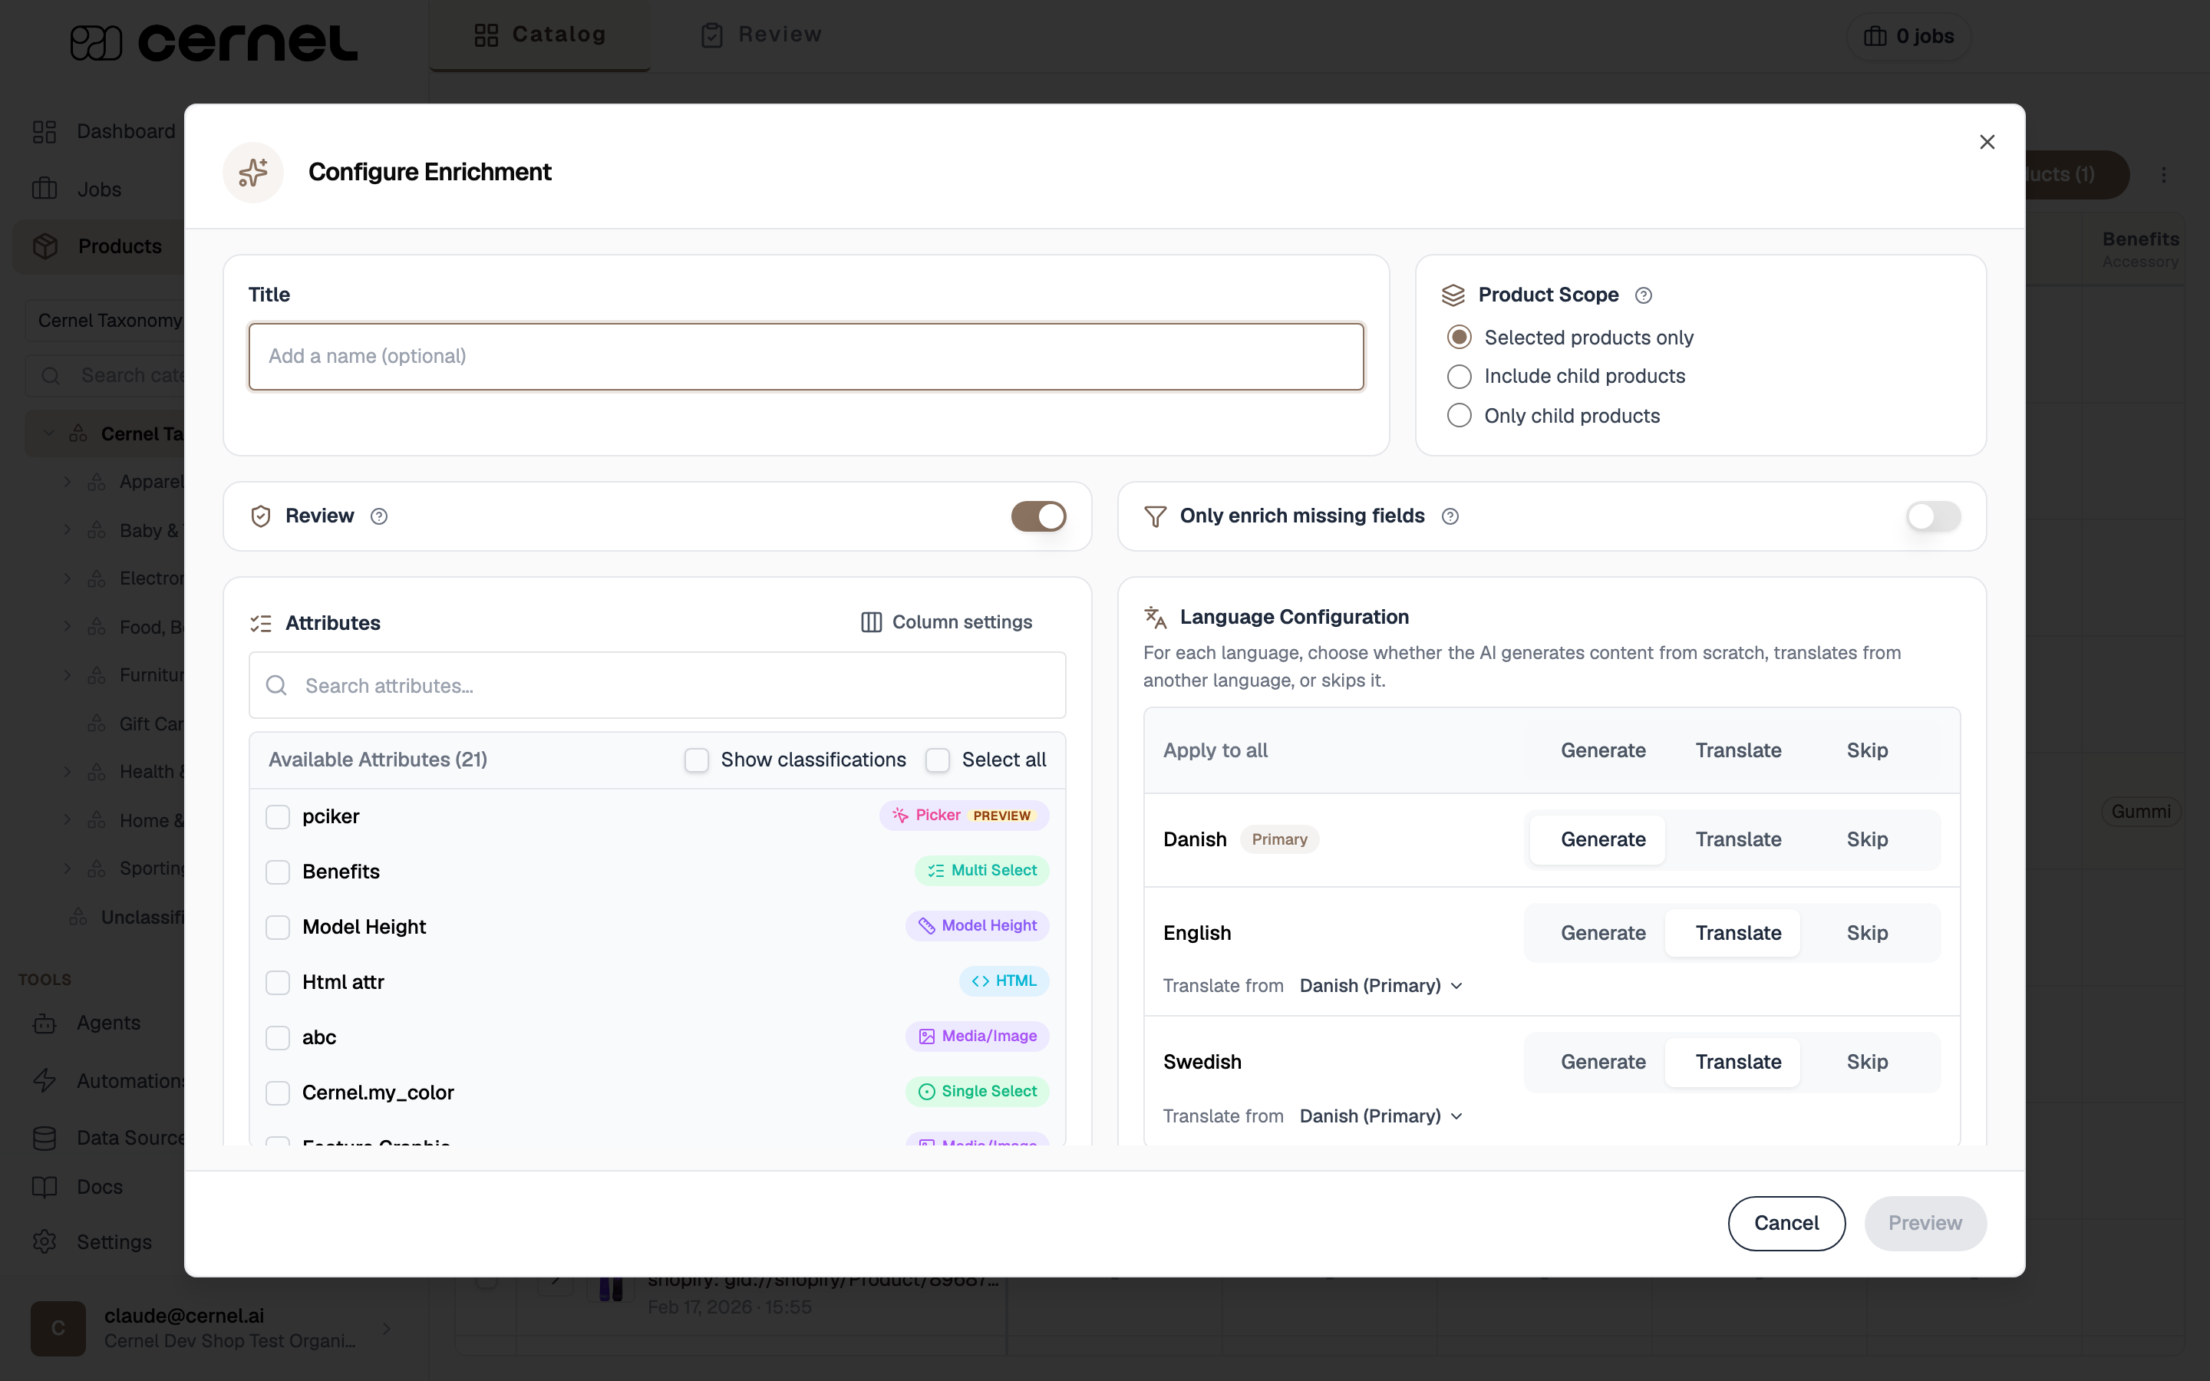Viewport: 2210px width, 1381px height.
Task: Open Swedish Translate from dropdown
Action: [1380, 1116]
